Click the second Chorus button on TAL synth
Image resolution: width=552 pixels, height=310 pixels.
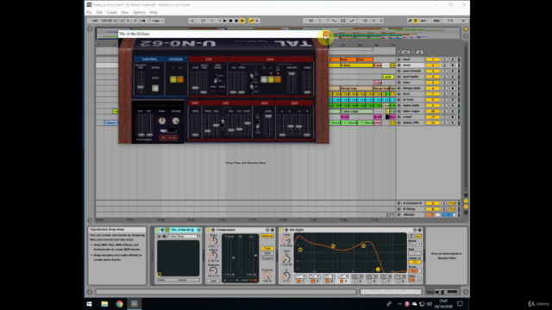180,79
